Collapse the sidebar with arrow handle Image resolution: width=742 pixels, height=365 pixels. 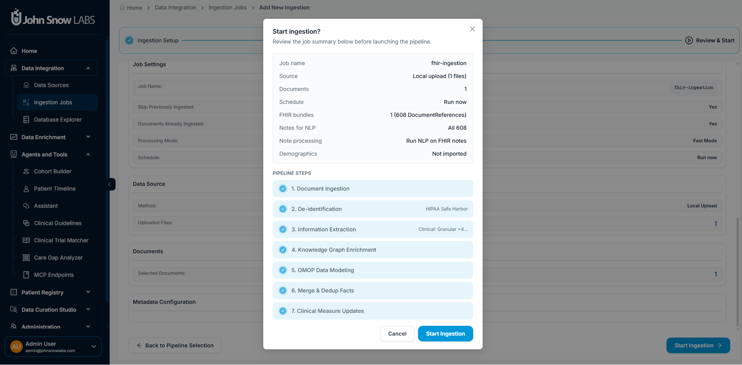point(110,184)
